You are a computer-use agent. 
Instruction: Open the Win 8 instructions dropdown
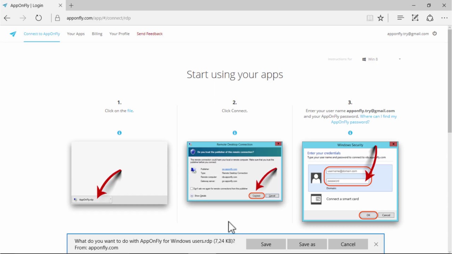point(382,59)
